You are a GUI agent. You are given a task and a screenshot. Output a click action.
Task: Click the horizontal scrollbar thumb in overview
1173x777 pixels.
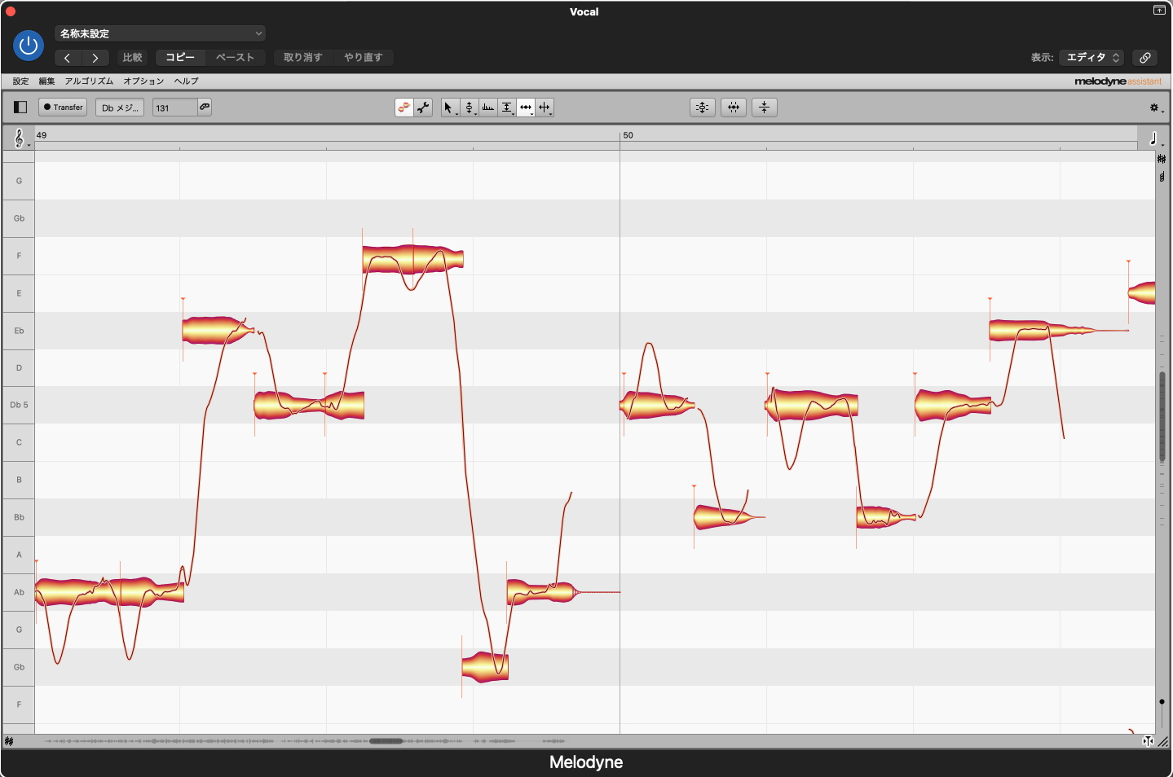coord(386,741)
